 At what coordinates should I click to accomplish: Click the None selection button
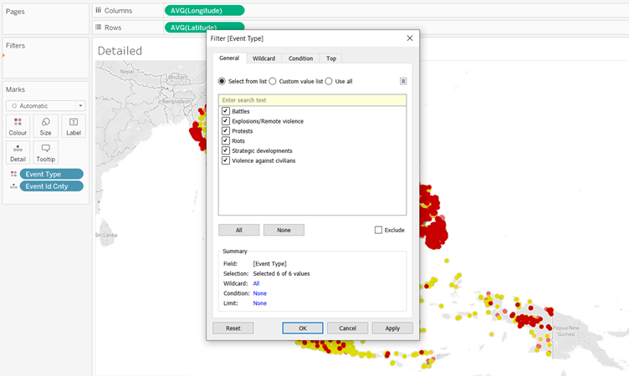(284, 230)
